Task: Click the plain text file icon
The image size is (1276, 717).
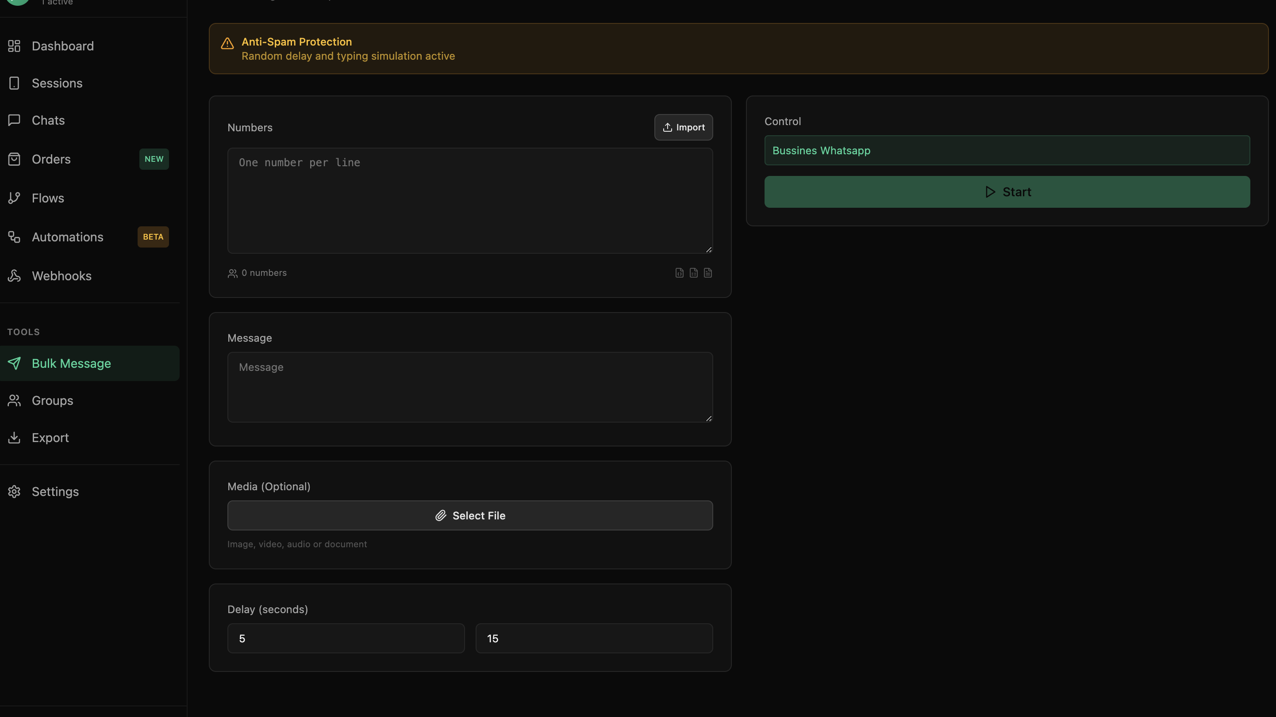Action: click(708, 273)
